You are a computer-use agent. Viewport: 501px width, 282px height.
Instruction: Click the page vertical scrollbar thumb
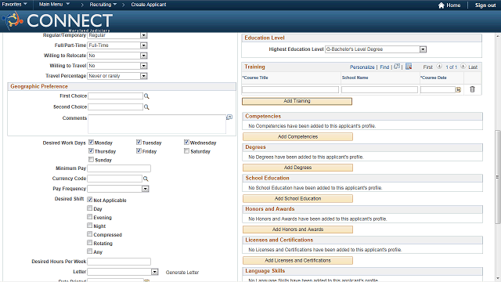coord(498,177)
